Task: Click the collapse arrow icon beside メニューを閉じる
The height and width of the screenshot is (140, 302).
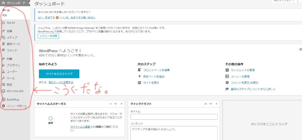Action: tap(3, 106)
